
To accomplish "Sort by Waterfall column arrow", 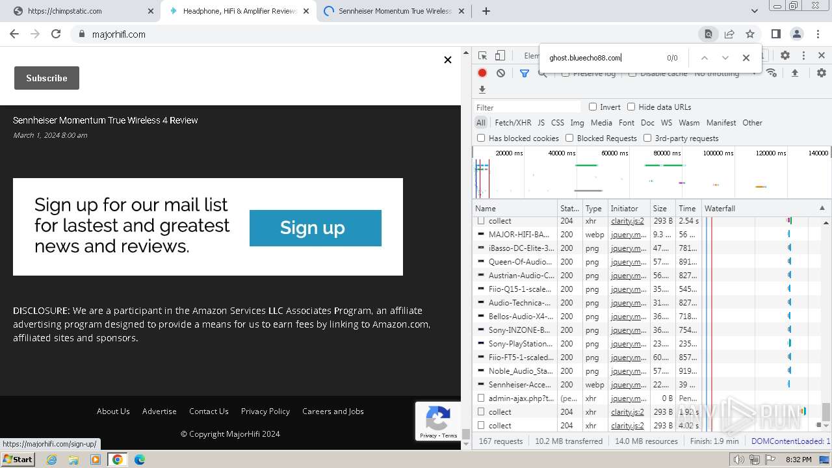I will point(822,208).
